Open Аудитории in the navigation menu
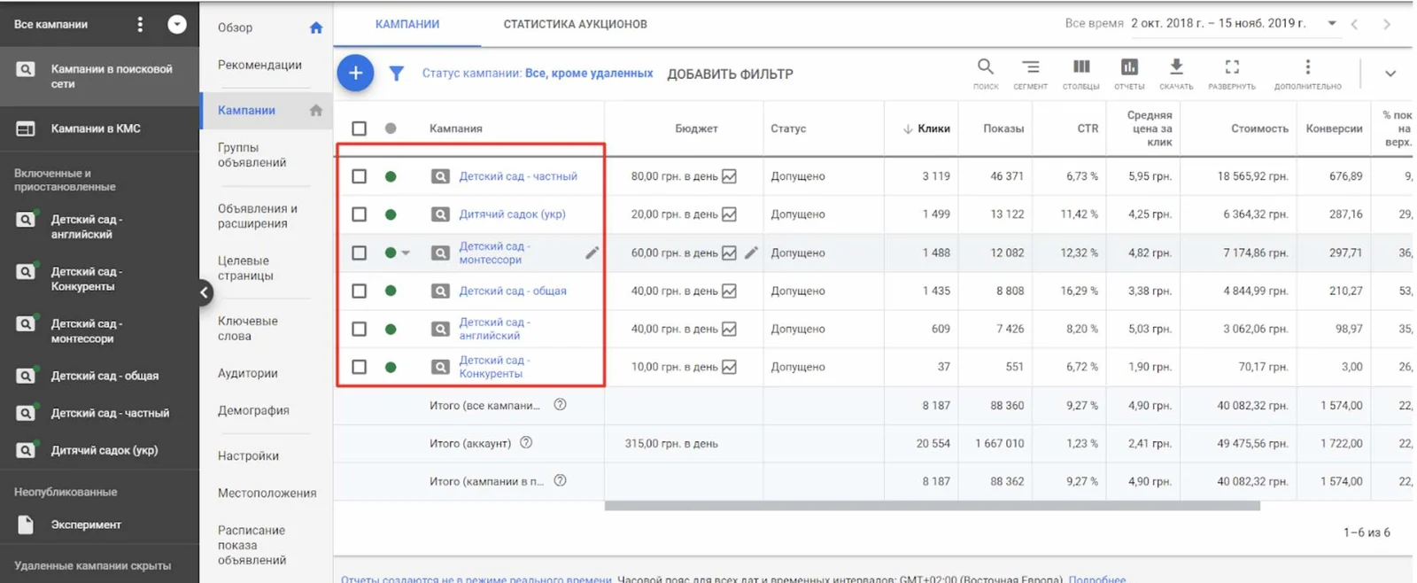This screenshot has width=1417, height=583. coord(248,373)
